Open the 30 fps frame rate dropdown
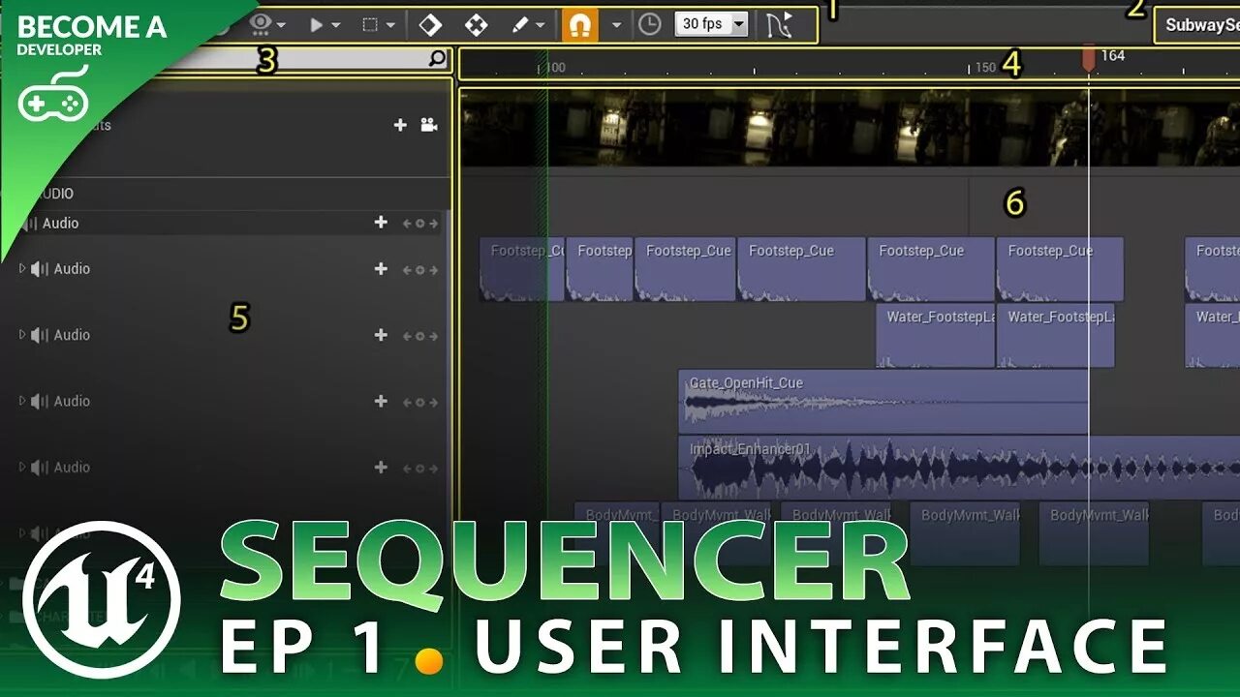 (x=712, y=24)
